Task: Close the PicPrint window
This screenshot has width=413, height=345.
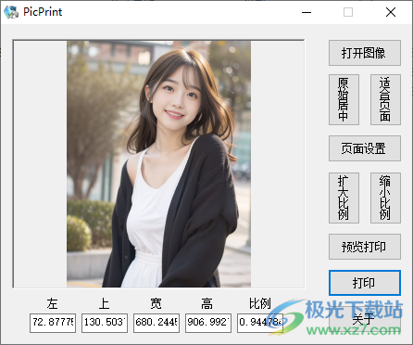Action: (x=391, y=12)
